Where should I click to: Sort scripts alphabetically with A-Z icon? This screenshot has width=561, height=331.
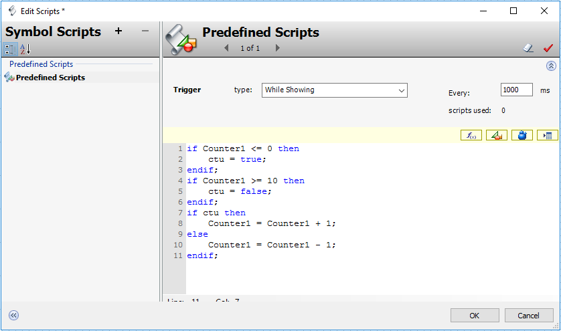[x=25, y=49]
